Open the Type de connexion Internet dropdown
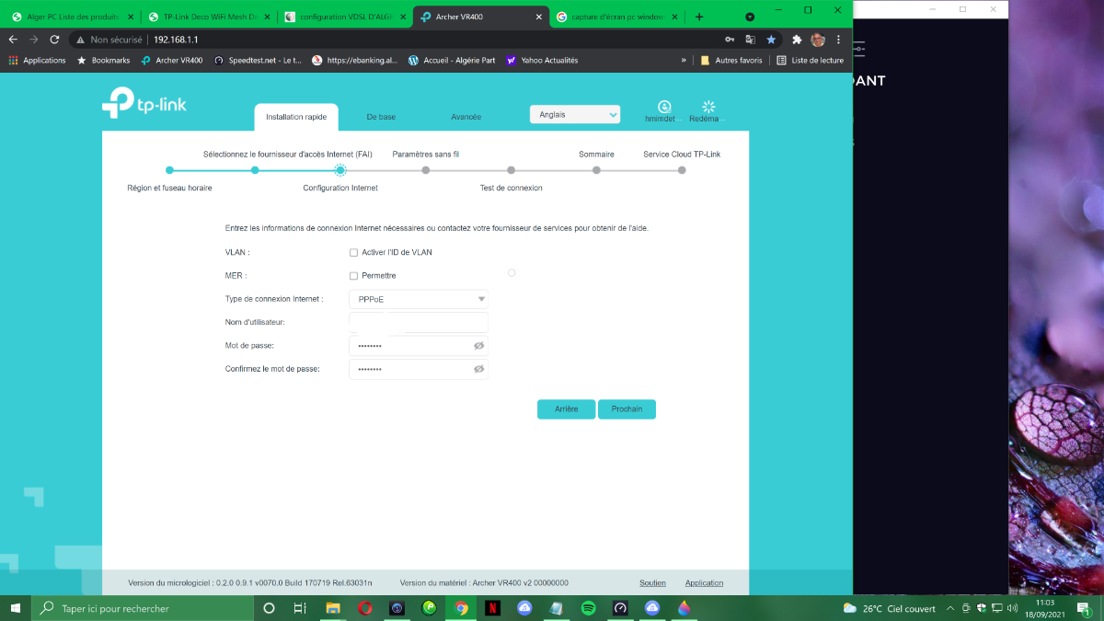This screenshot has height=621, width=1104. click(x=419, y=299)
